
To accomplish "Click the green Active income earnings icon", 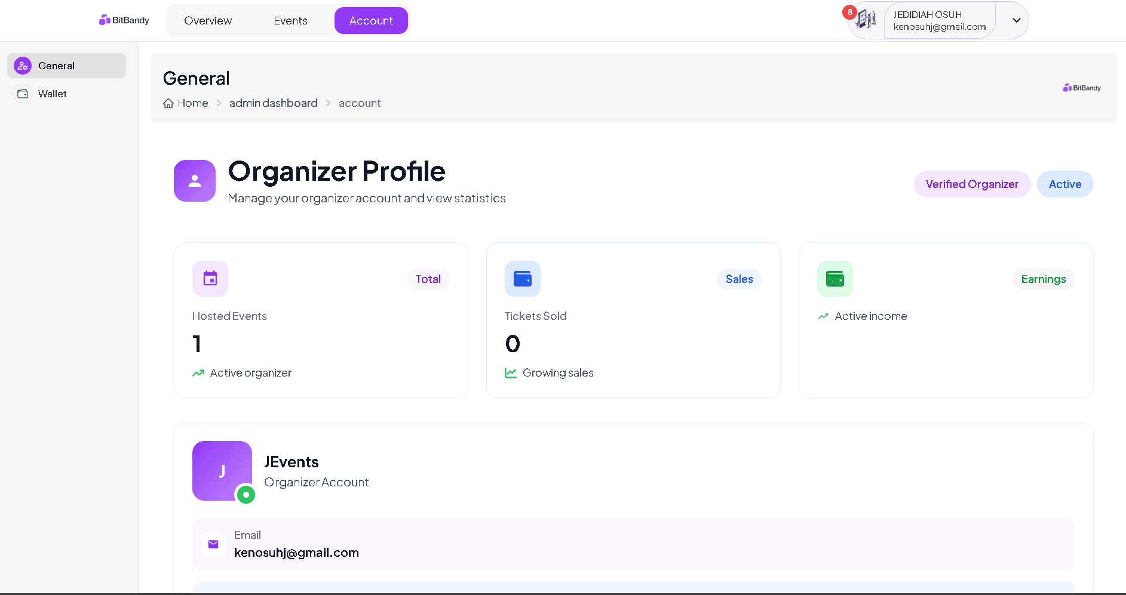I will tap(834, 278).
